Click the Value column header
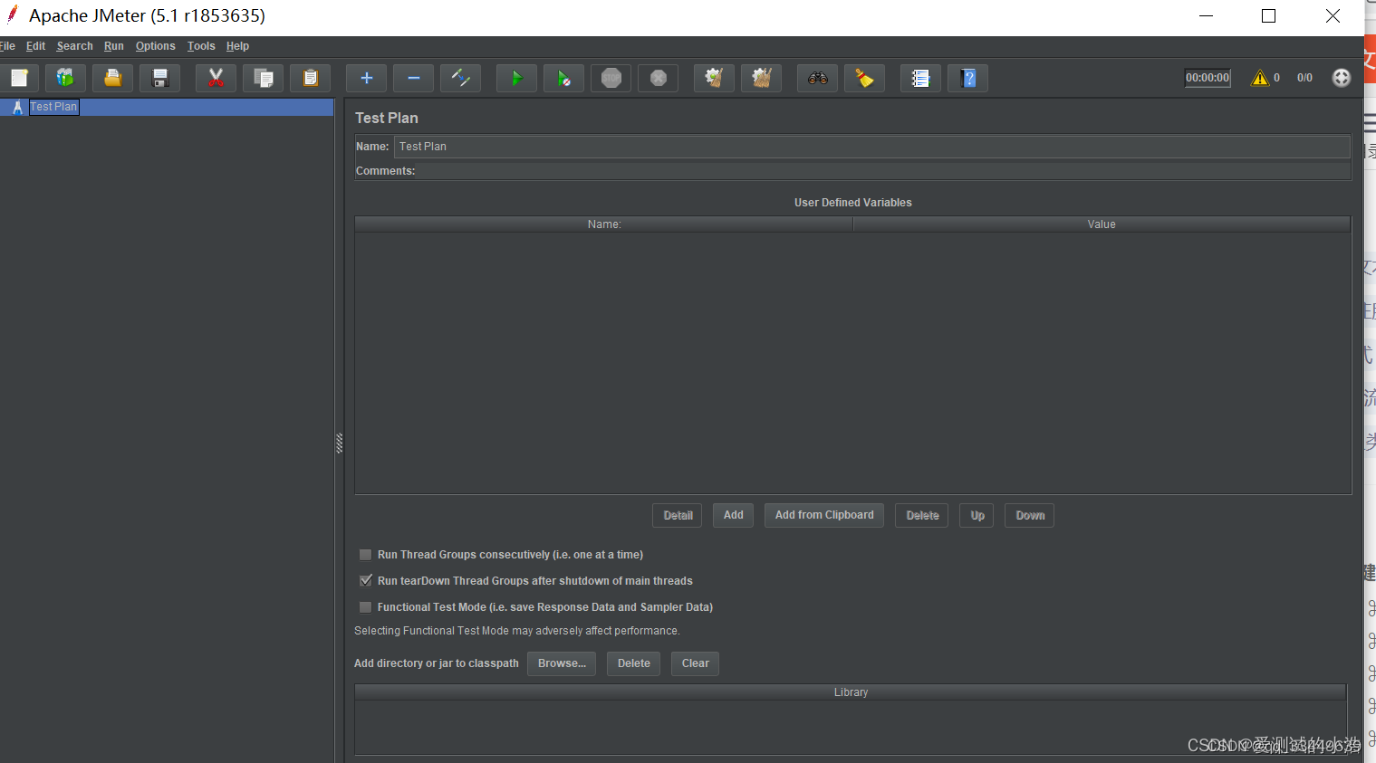 click(x=1102, y=224)
